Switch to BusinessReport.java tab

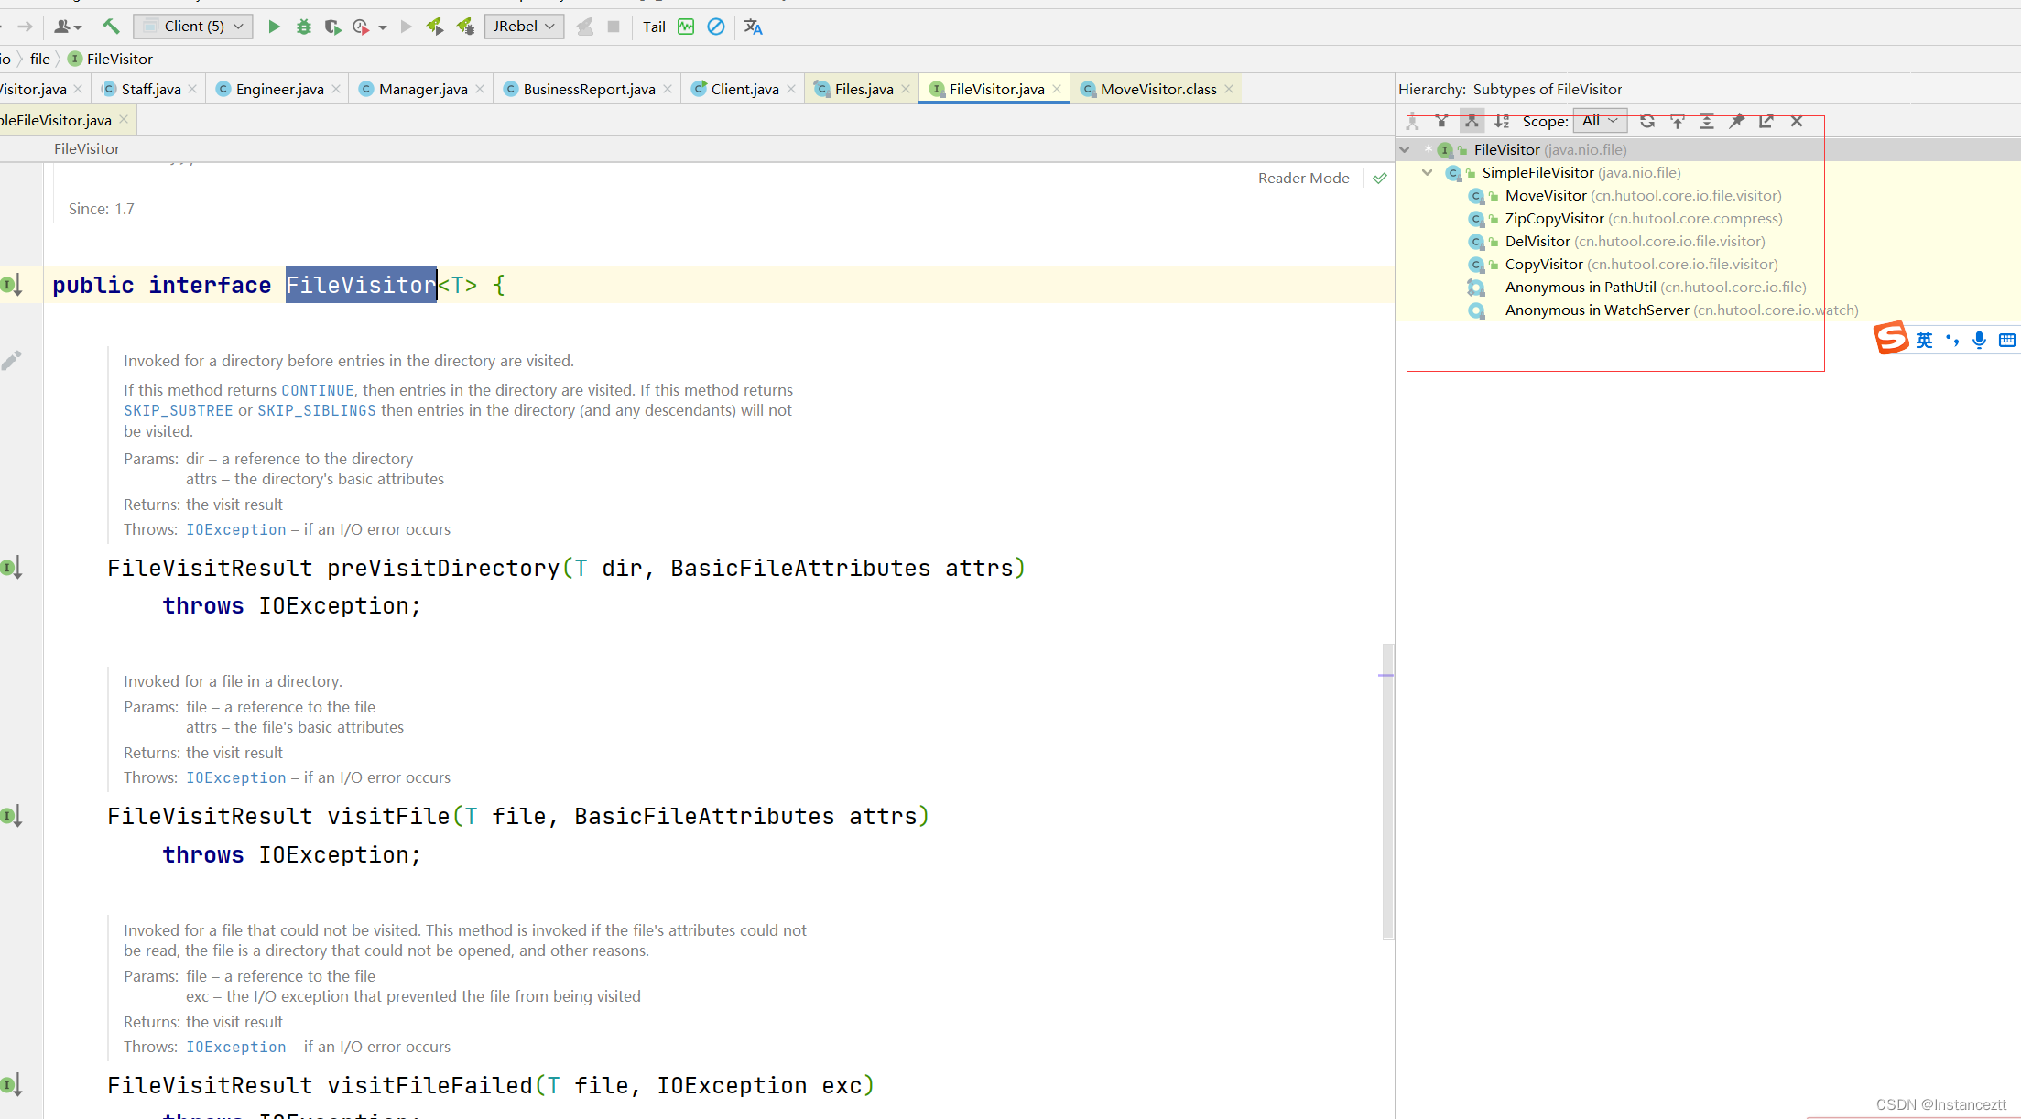pyautogui.click(x=589, y=89)
